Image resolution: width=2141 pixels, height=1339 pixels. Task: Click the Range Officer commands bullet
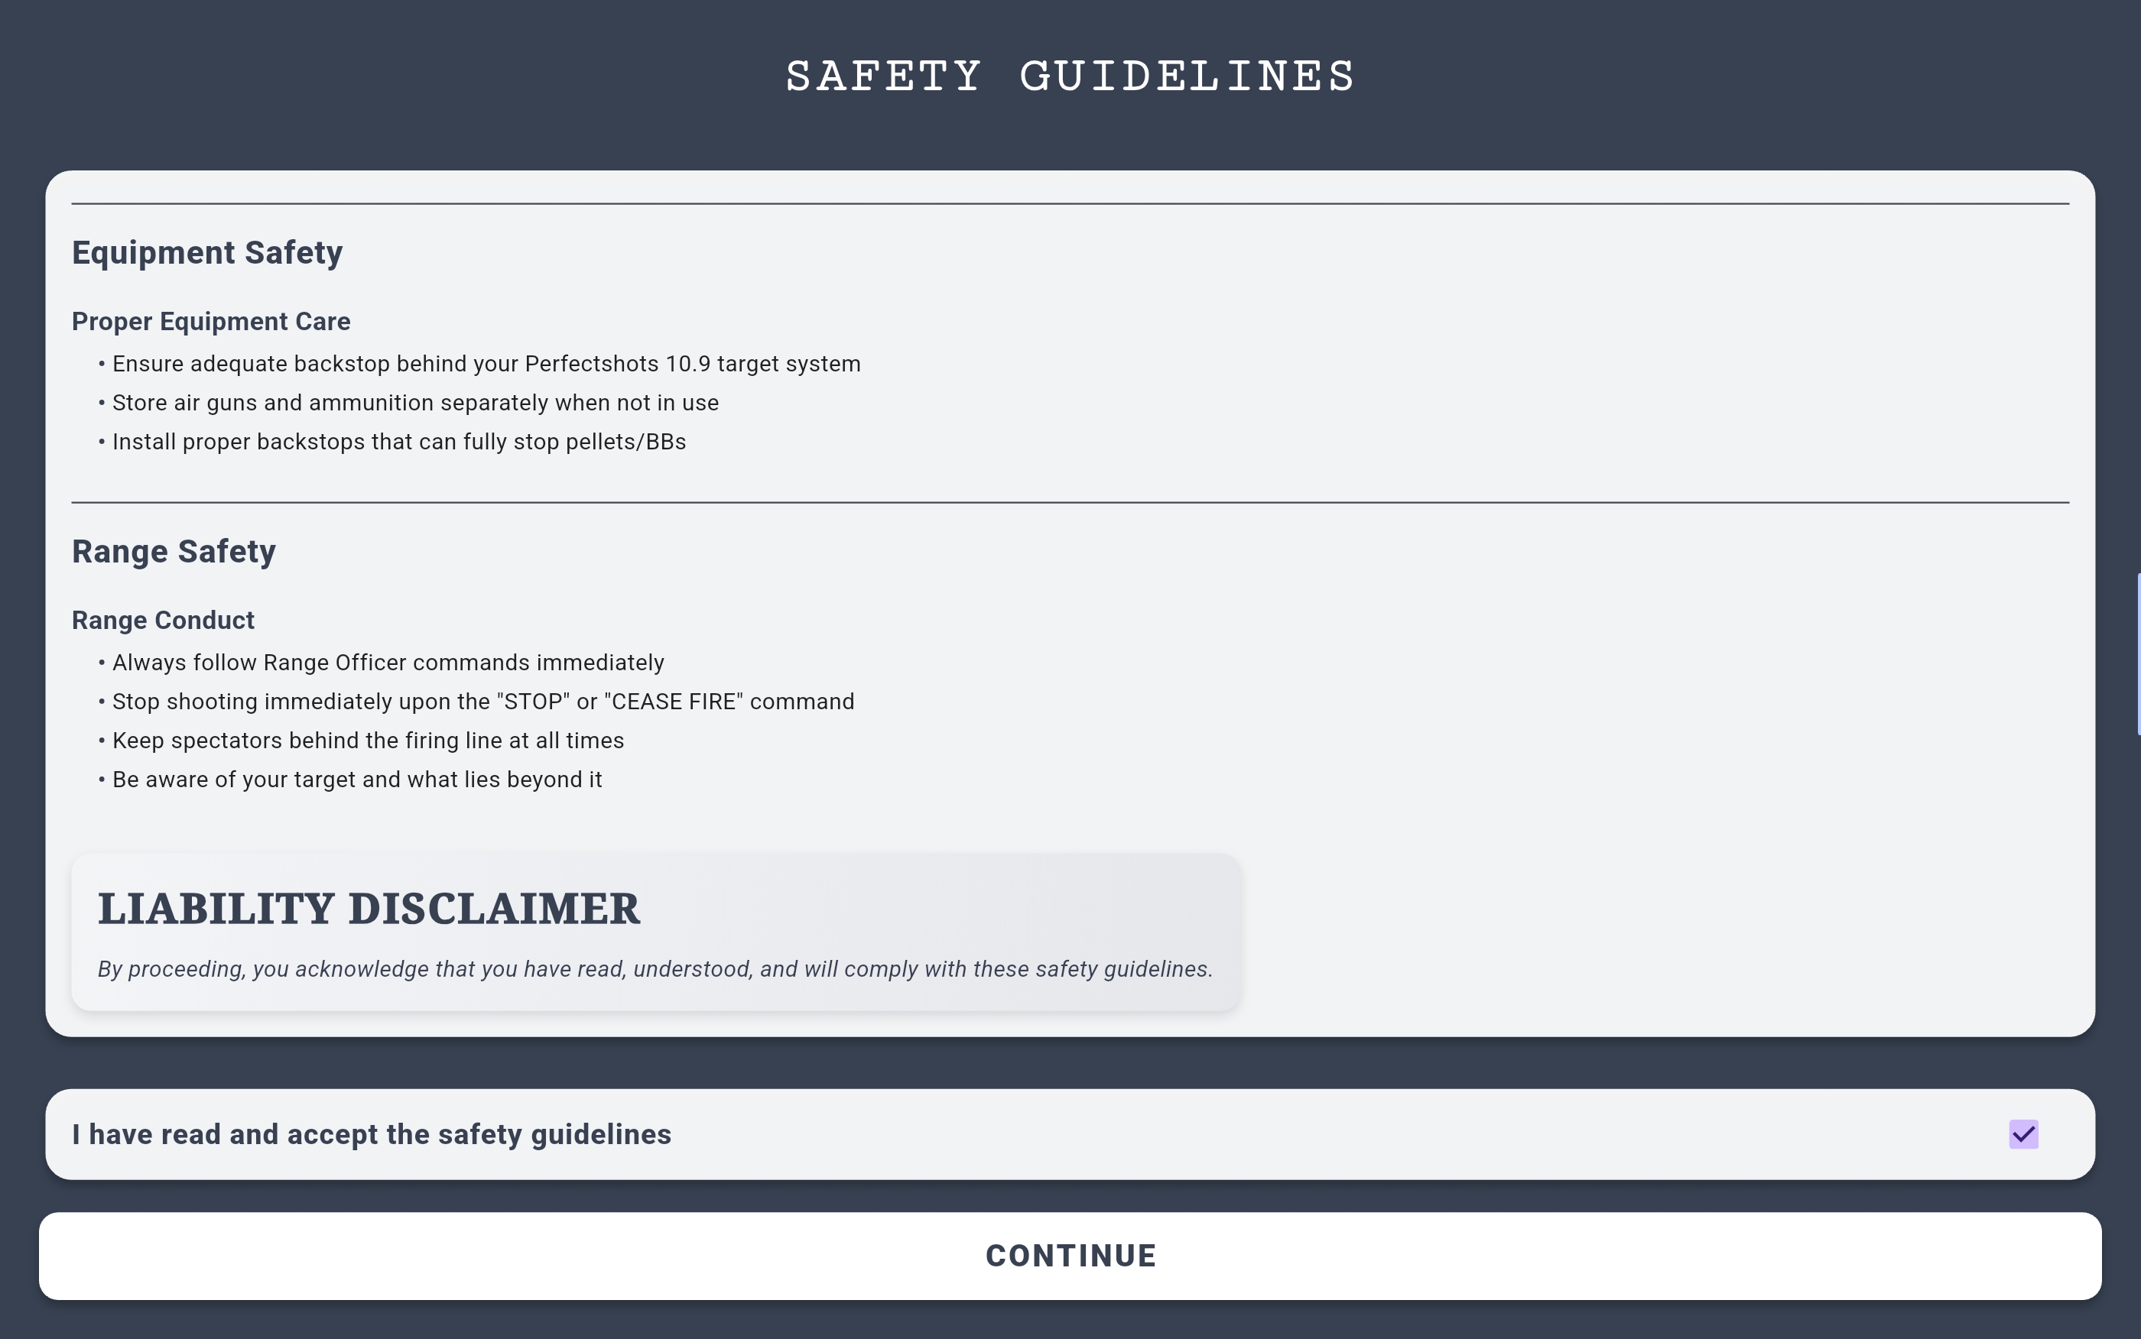(x=388, y=663)
